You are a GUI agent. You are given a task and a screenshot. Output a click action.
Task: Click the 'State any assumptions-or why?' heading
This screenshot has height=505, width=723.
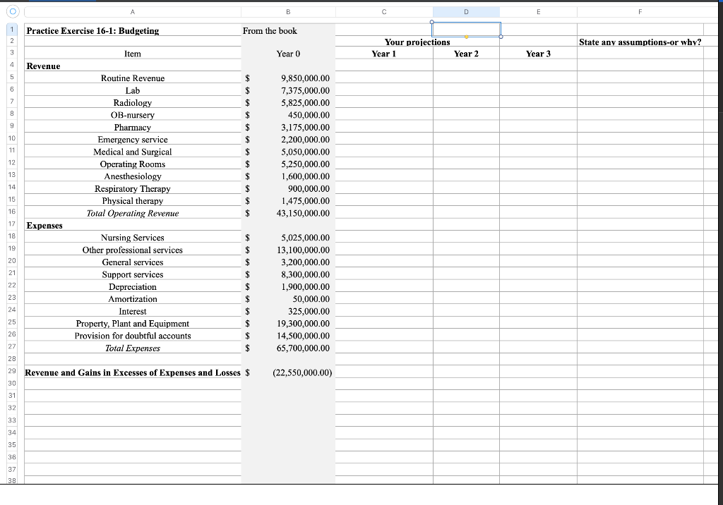[640, 42]
